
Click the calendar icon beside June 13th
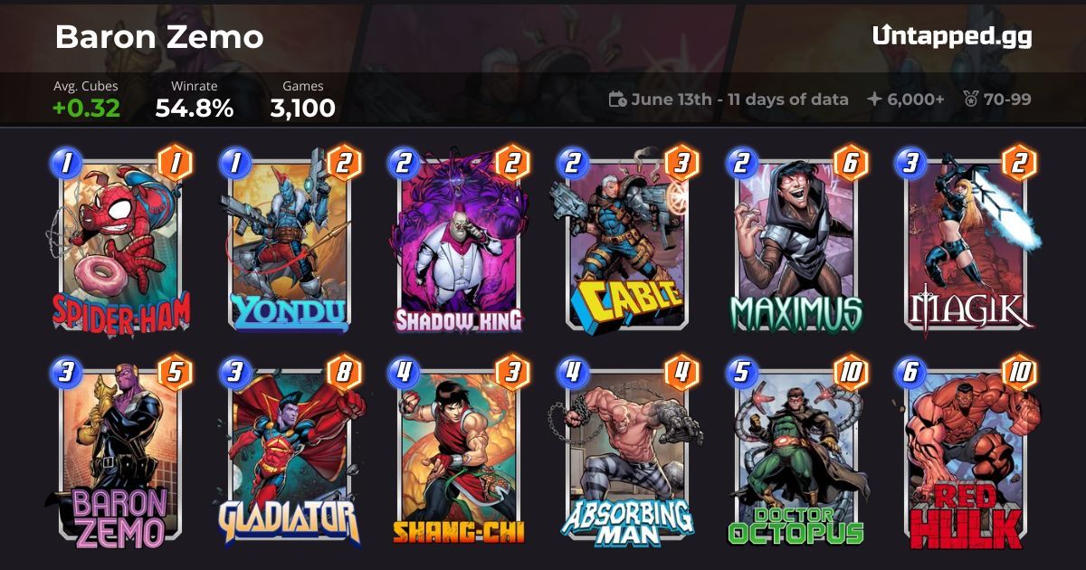pos(617,100)
